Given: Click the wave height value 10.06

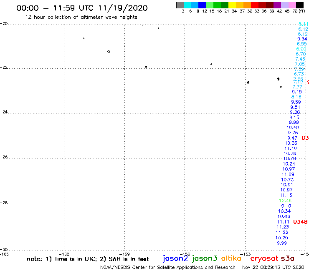Looking at the screenshot, I should (x=291, y=143).
